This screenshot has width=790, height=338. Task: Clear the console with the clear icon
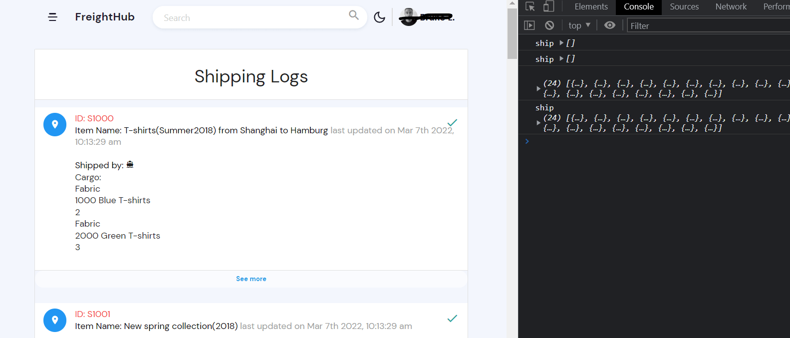point(549,25)
